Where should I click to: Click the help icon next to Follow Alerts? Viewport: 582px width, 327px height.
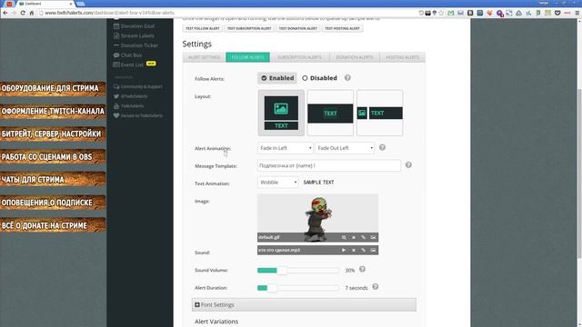(347, 78)
